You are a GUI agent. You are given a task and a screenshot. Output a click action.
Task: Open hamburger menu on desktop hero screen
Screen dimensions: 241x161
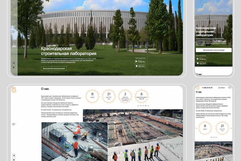(14, 32)
